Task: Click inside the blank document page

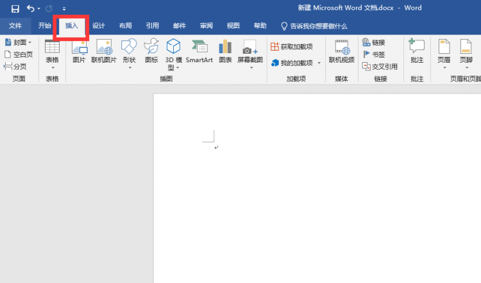Action: click(x=317, y=188)
